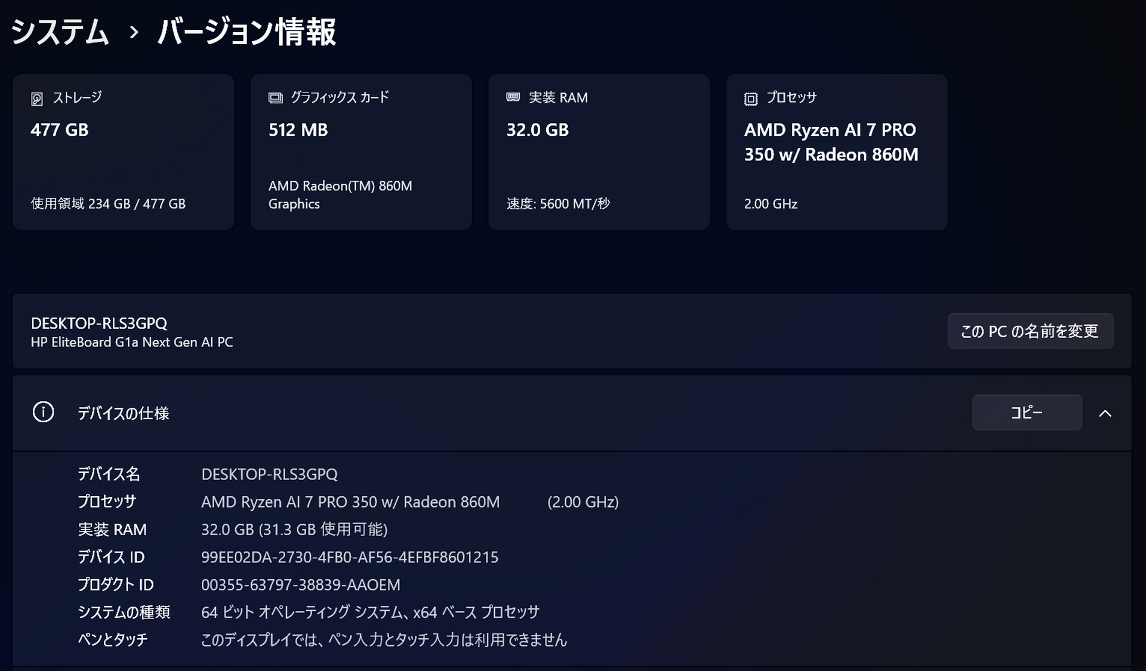Click the プロダクト ID value text
This screenshot has height=671, width=1146.
300,585
